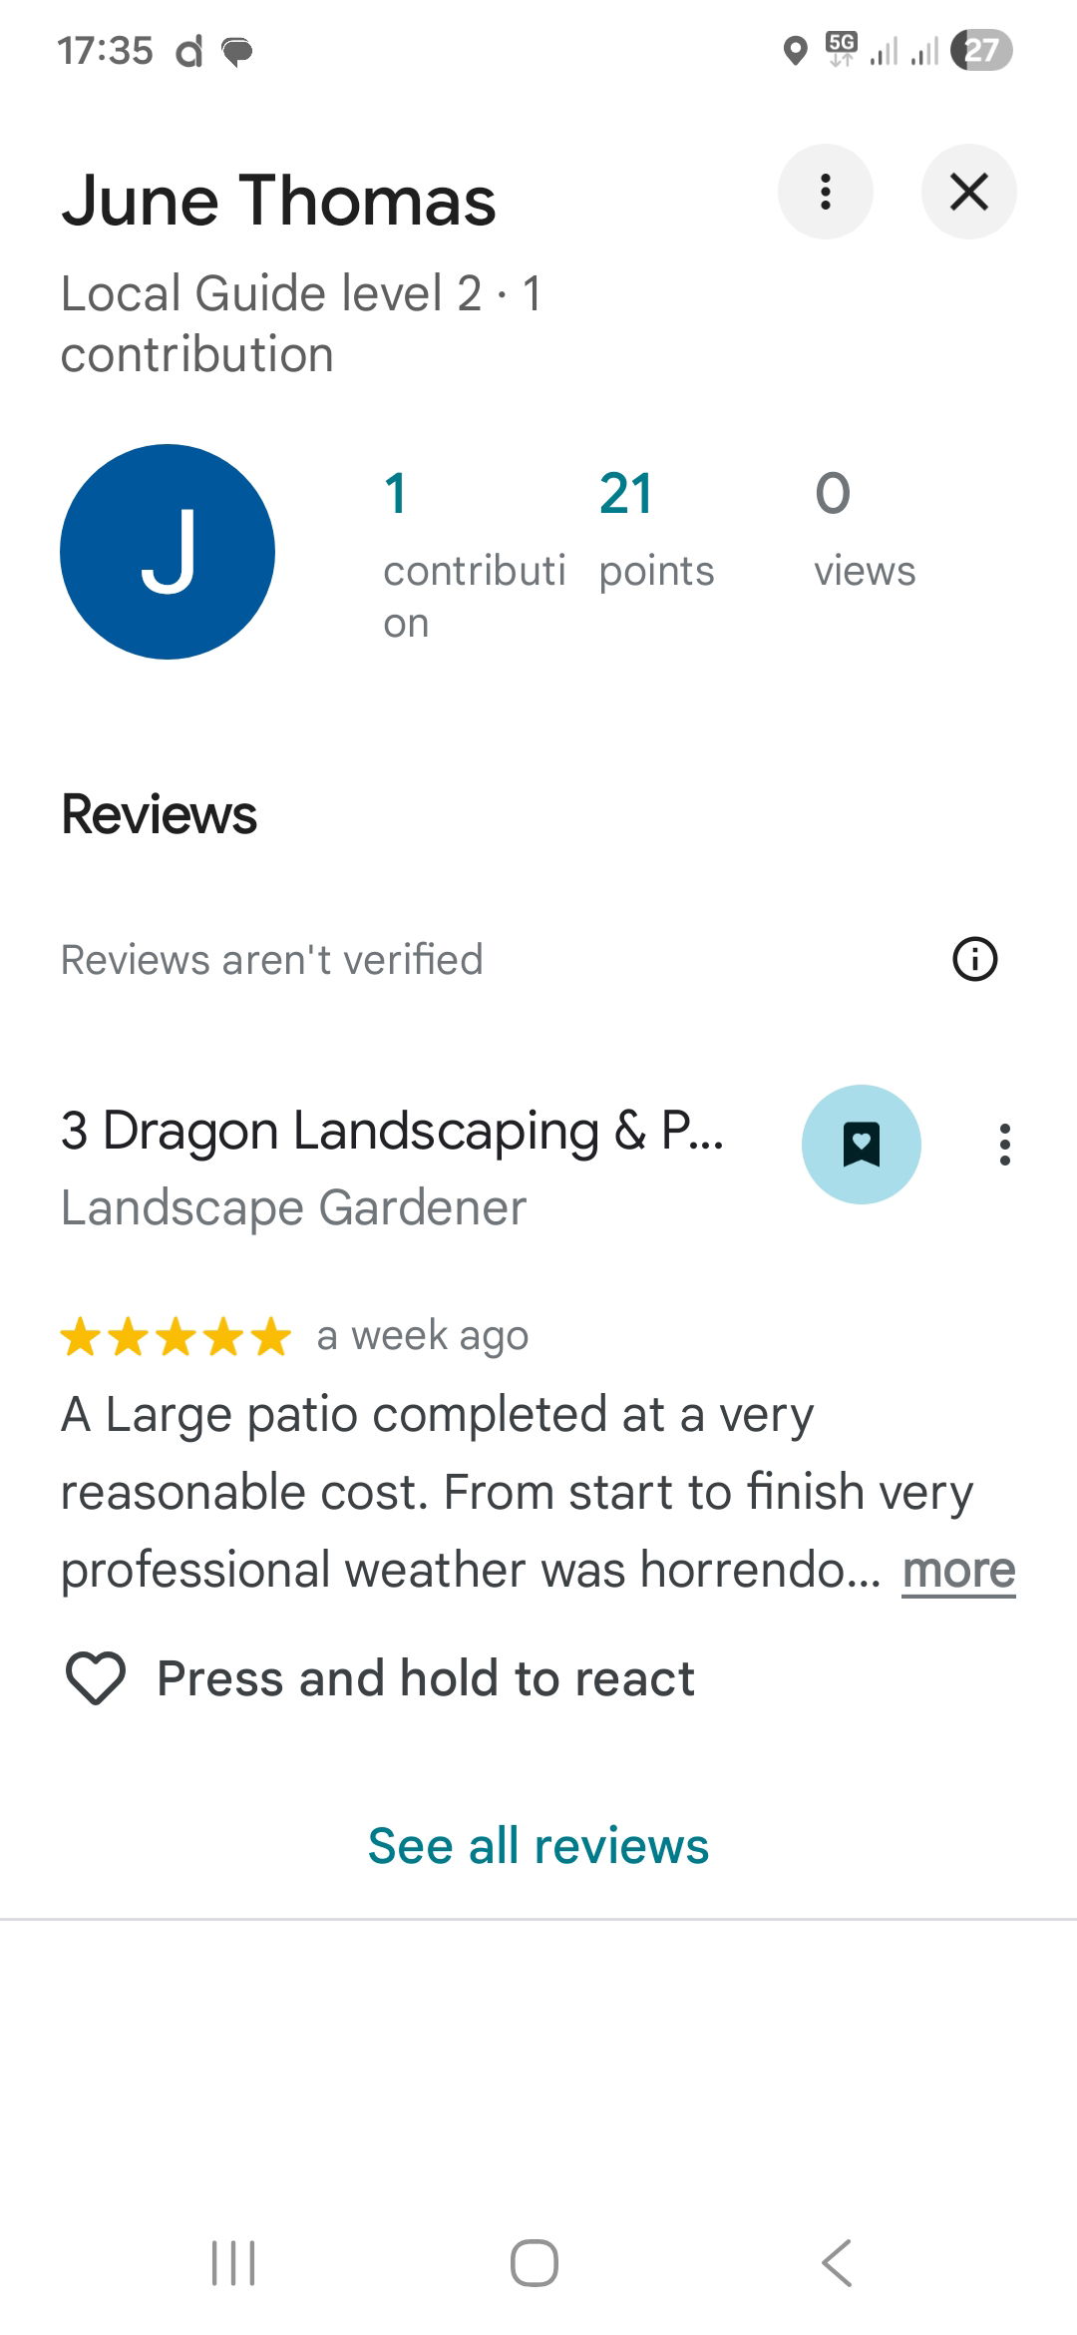Tap the five-star rating row

tap(176, 1337)
